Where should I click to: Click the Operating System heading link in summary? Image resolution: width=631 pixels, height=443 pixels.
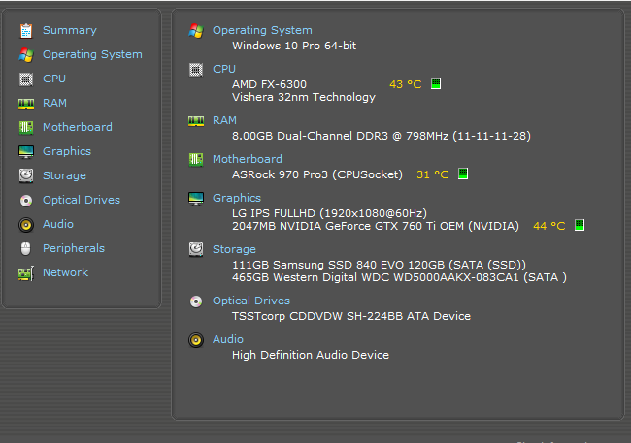262,31
